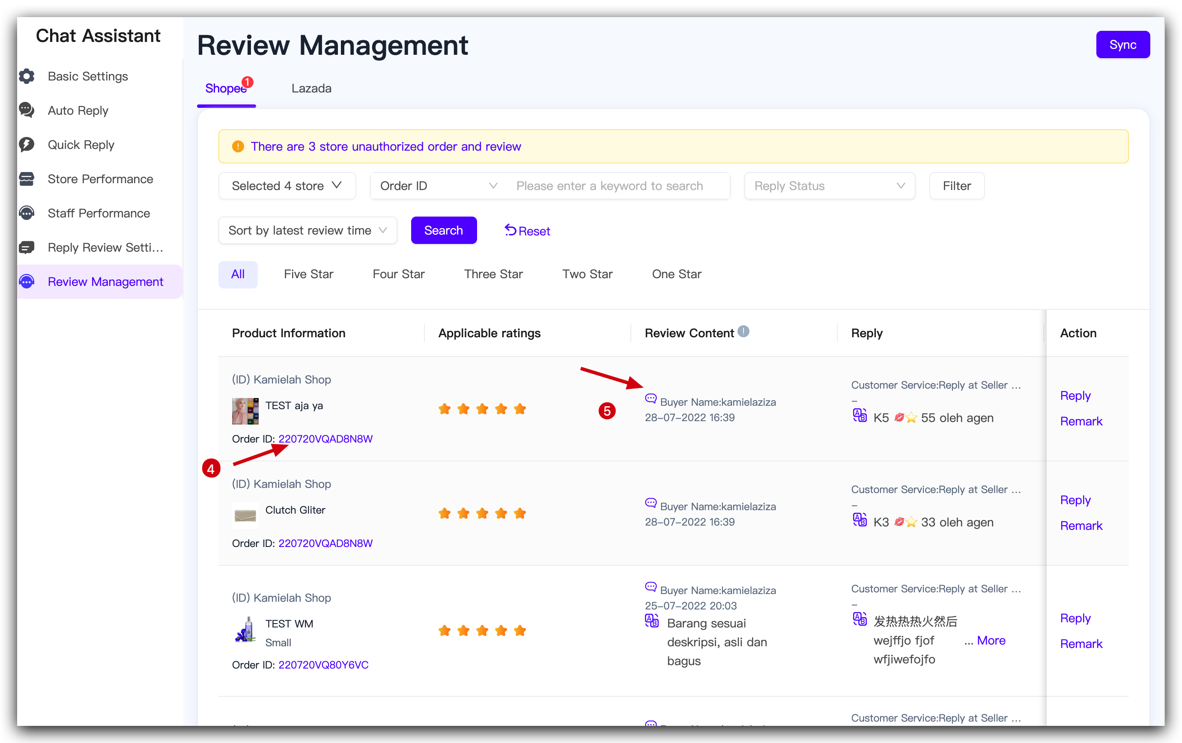
Task: Click the Chat Assistant title
Action: [x=98, y=36]
